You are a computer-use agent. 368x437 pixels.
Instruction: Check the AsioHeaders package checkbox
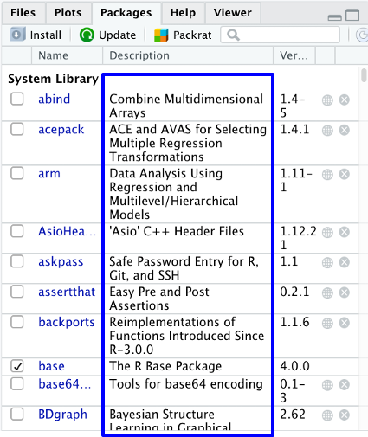point(17,231)
